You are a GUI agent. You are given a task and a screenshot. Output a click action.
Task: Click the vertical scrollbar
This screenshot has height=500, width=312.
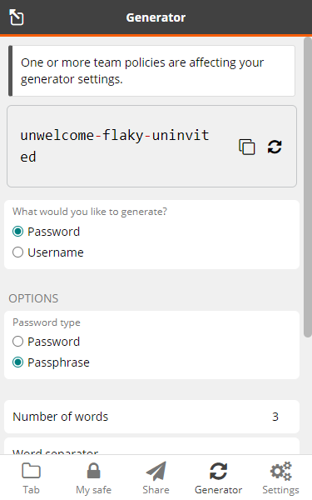pyautogui.click(x=308, y=187)
